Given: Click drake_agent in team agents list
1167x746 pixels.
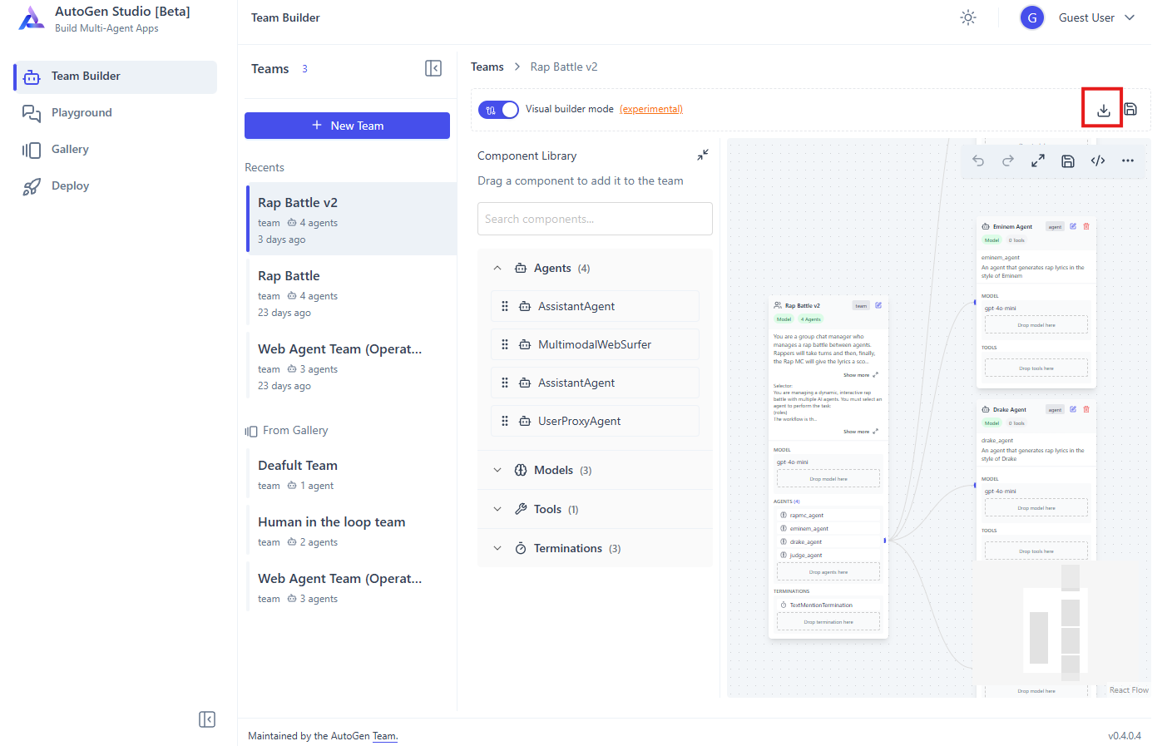Looking at the screenshot, I should [805, 542].
